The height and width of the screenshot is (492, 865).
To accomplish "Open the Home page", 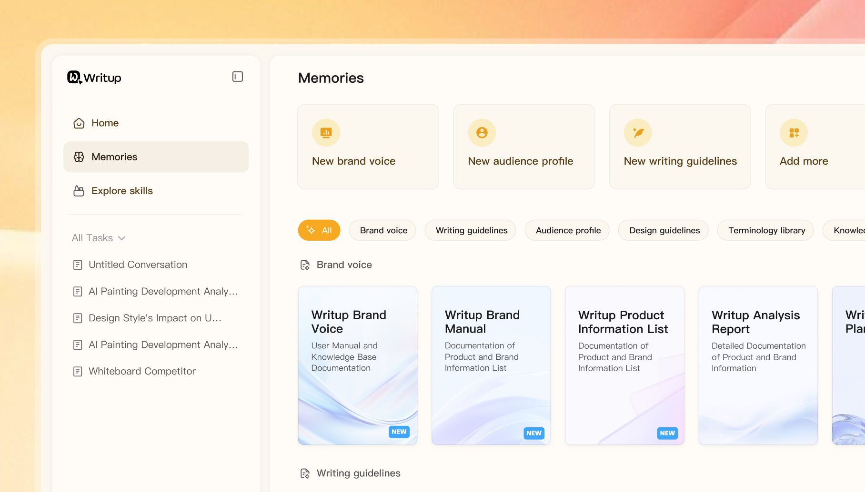I will 156,123.
